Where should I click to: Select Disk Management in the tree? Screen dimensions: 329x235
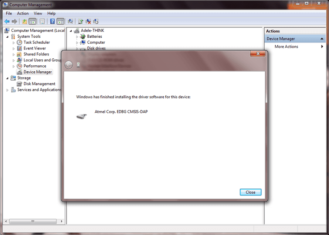pyautogui.click(x=39, y=84)
